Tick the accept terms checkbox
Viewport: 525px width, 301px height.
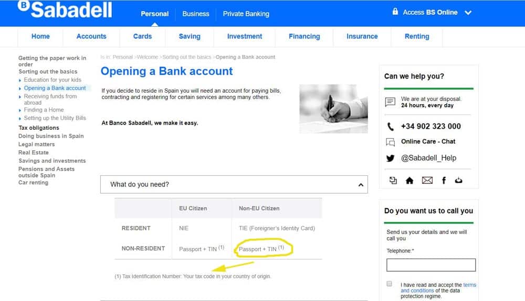click(389, 284)
